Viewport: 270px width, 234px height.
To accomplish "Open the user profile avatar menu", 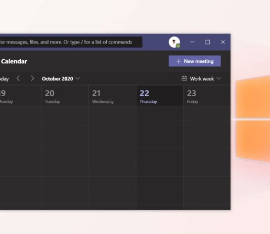I will (x=174, y=42).
